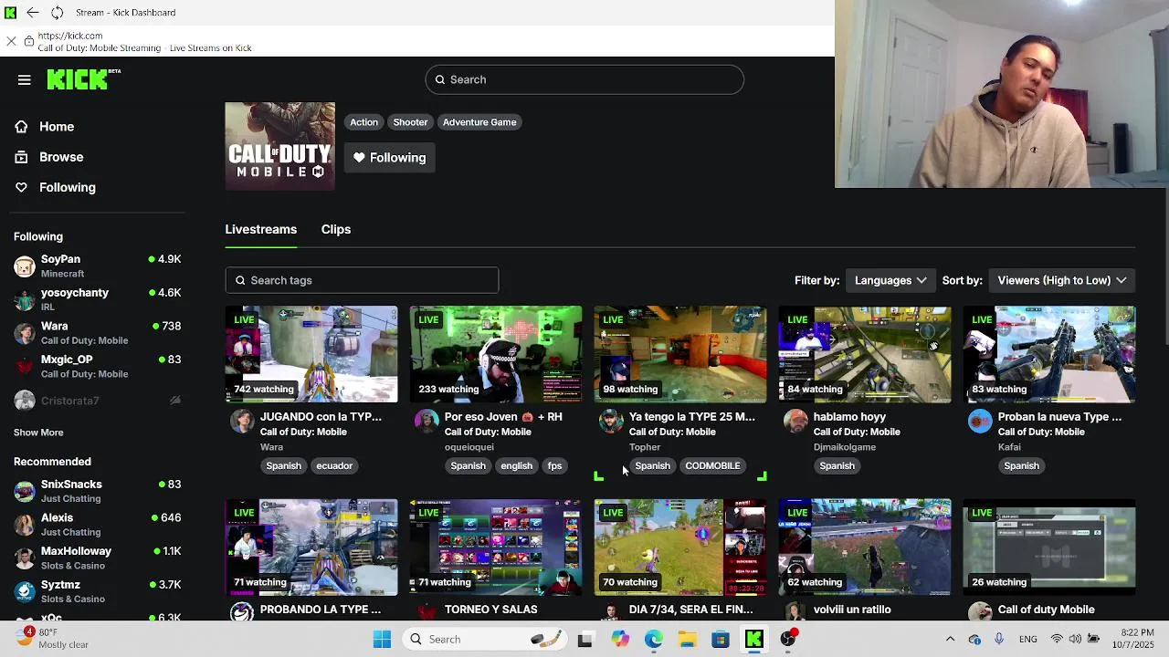Select CODMOBILE tag on Topher stream
The height and width of the screenshot is (657, 1169).
712,466
